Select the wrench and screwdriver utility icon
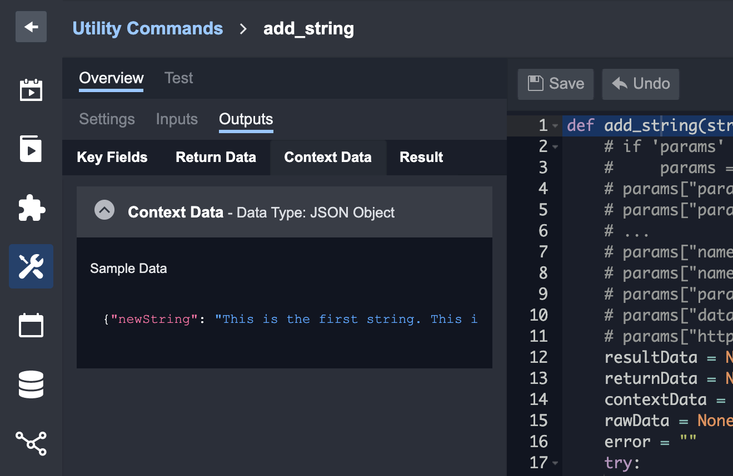 coord(31,266)
